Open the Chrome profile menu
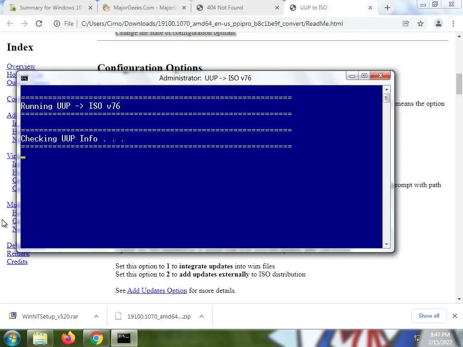The image size is (463, 347). click(x=439, y=23)
